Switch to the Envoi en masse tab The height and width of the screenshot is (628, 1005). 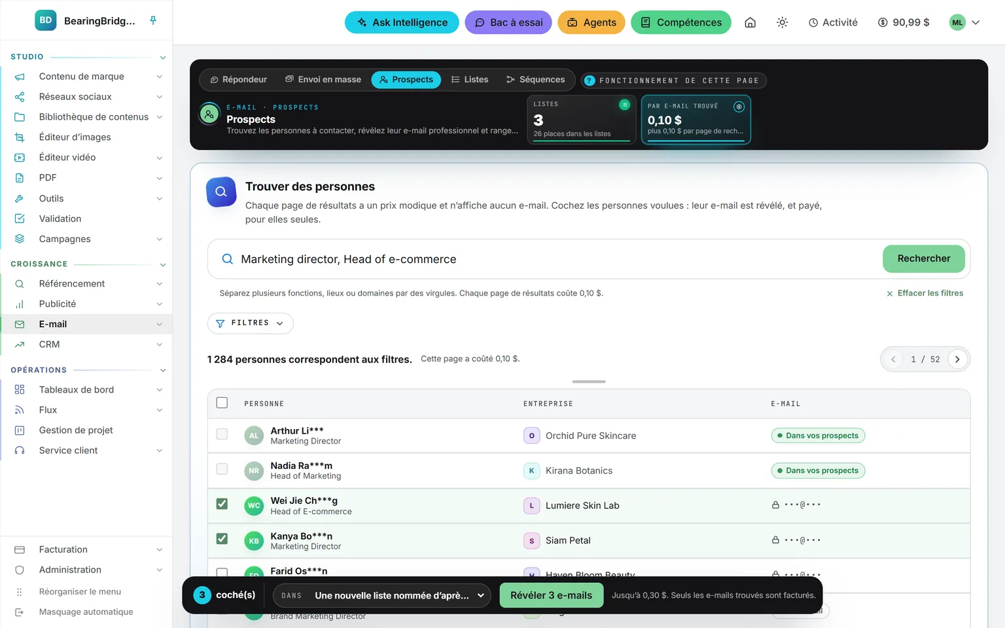(x=323, y=80)
